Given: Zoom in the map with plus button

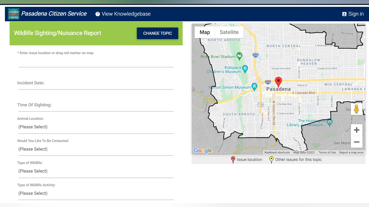Looking at the screenshot, I should pos(356,130).
